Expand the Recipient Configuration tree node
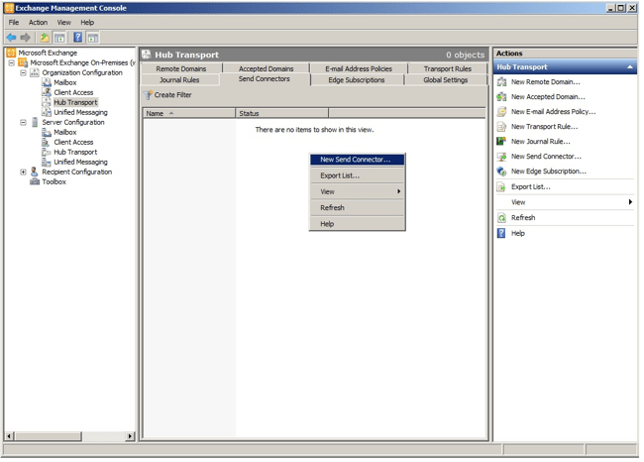This screenshot has width=644, height=462. pos(24,173)
